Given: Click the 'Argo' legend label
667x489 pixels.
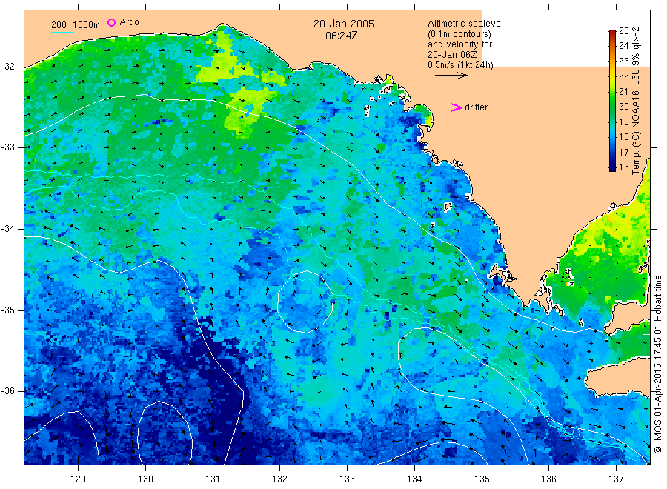Looking at the screenshot, I should pyautogui.click(x=129, y=22).
